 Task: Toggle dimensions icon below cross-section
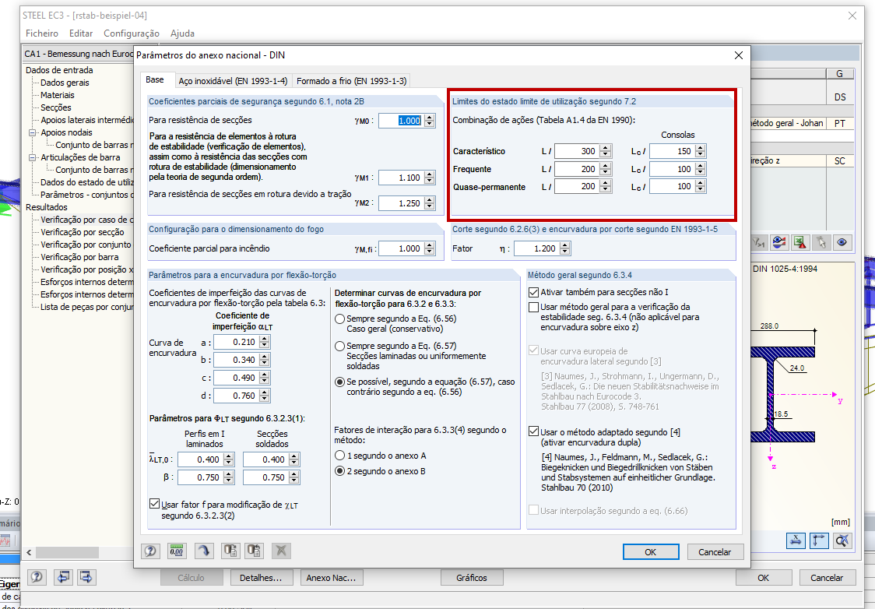819,540
